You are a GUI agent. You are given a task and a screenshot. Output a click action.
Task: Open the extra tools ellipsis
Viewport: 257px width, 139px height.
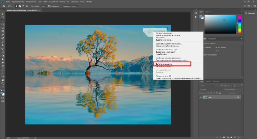[x=3, y=87]
